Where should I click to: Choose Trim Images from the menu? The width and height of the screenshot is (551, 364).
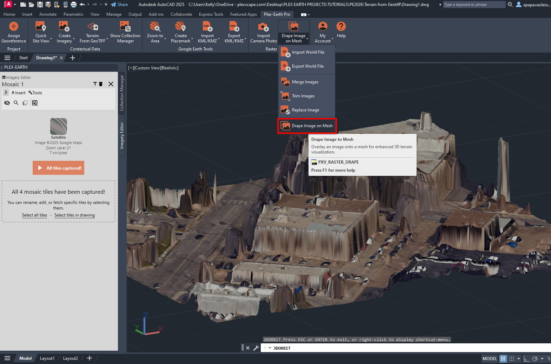307,96
